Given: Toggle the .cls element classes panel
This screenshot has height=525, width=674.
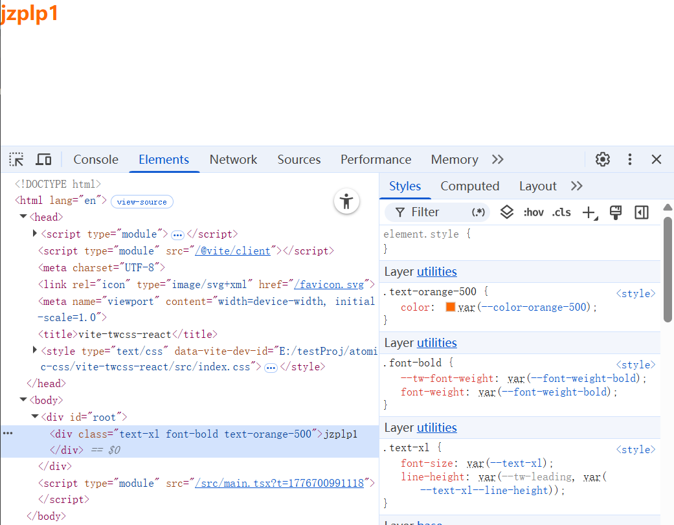Looking at the screenshot, I should click(561, 212).
